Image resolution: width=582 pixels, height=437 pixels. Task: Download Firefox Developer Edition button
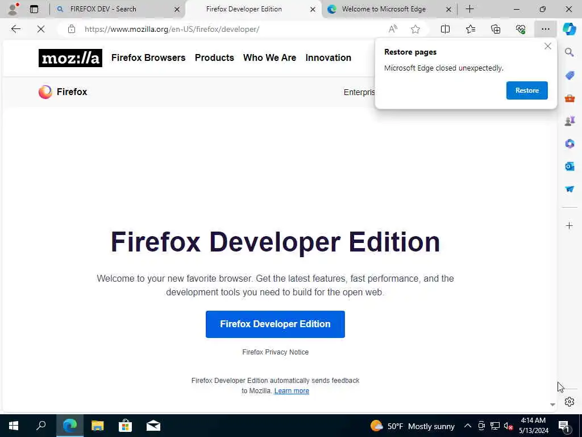(275, 324)
